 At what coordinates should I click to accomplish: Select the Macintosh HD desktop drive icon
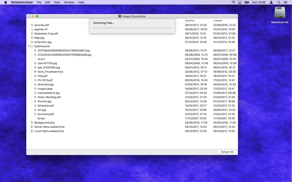point(280,13)
